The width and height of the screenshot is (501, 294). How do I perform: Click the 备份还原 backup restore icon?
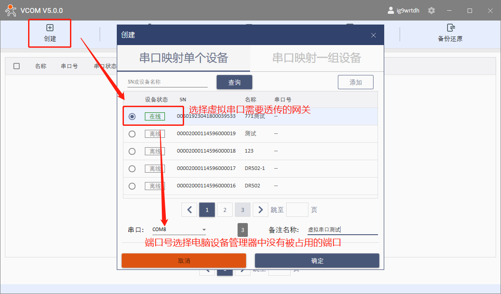[450, 28]
